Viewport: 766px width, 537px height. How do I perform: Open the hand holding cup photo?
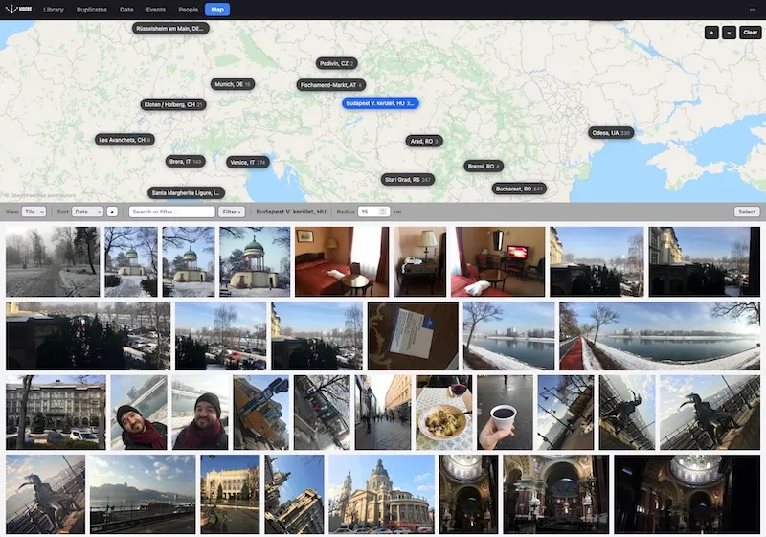[x=505, y=412]
